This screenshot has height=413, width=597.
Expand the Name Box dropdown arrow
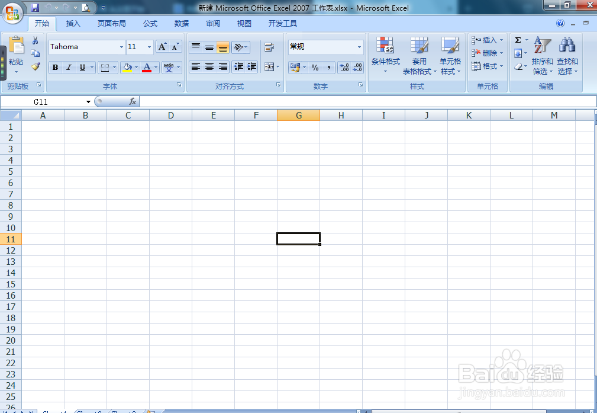[x=88, y=102]
